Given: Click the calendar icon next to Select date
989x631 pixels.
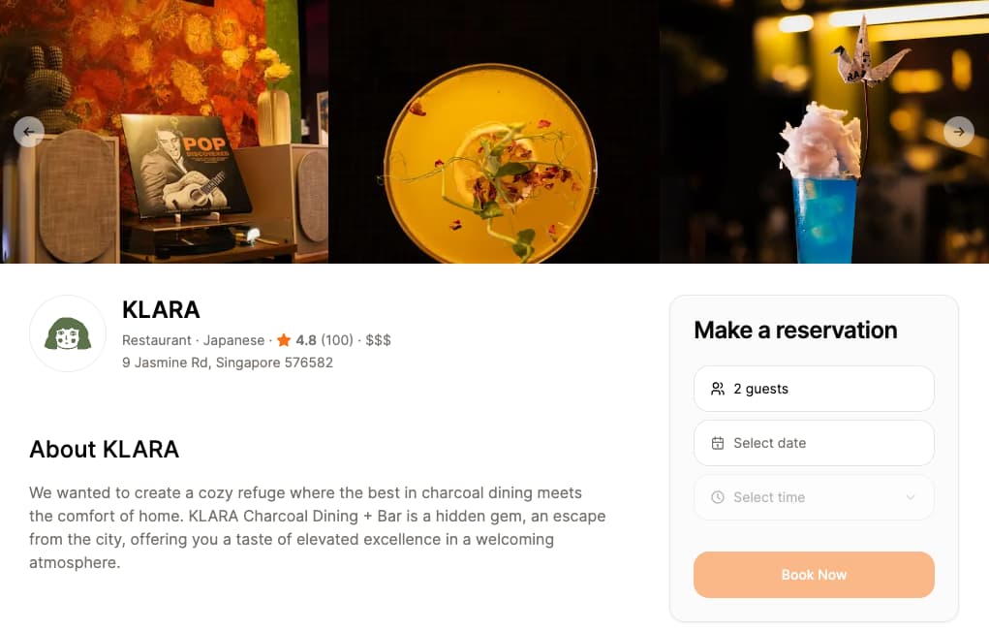Looking at the screenshot, I should (717, 442).
